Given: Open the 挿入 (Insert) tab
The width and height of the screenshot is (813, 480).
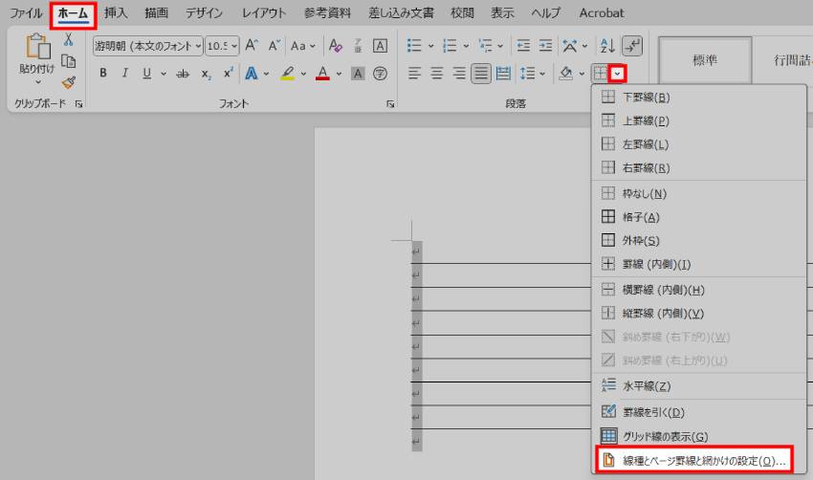Looking at the screenshot, I should [116, 12].
